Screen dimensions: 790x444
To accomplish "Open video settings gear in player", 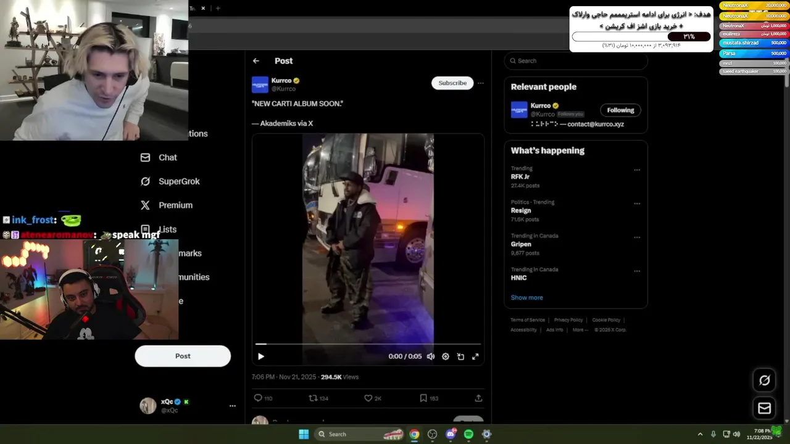I will pos(446,356).
